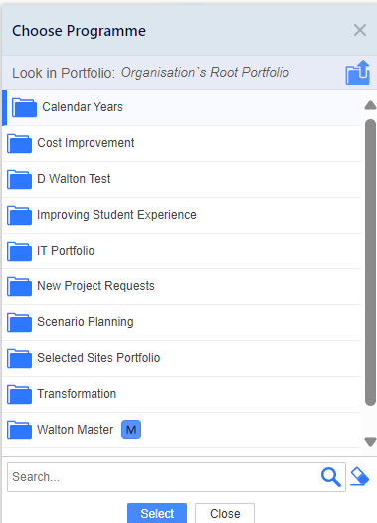Click the M master badge beside Walton Master
Screen dimensions: 377x523
(131, 430)
